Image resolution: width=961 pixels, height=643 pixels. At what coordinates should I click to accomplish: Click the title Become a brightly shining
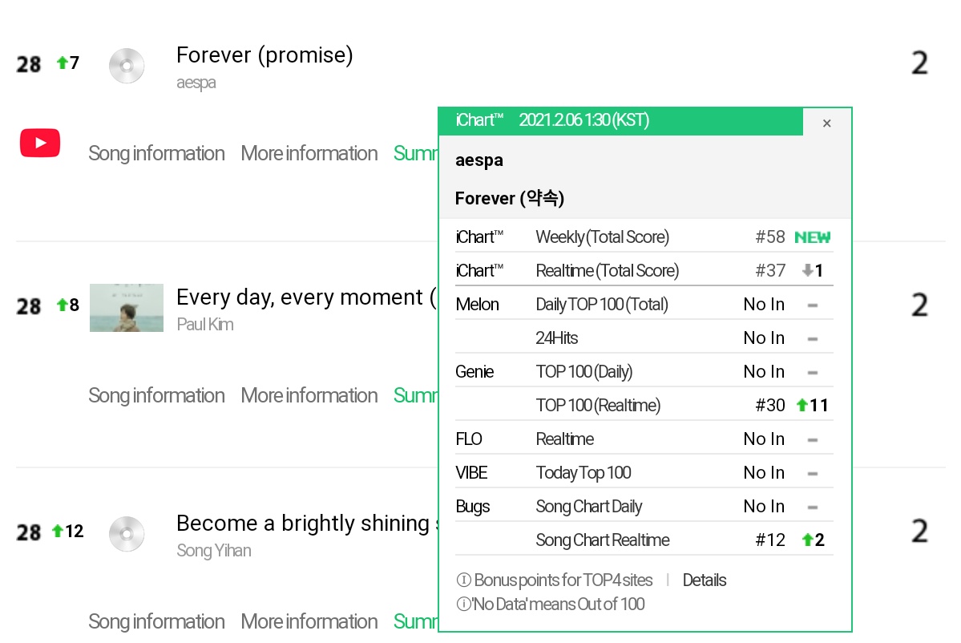point(307,524)
